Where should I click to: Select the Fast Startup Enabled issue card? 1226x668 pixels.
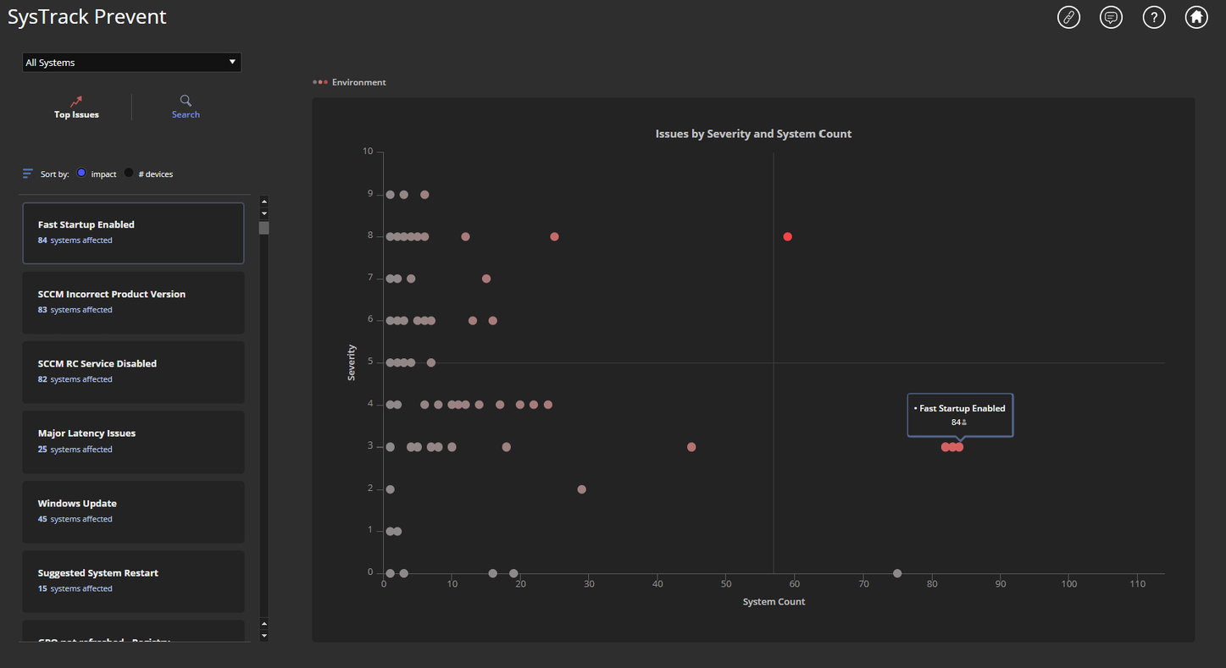click(x=133, y=233)
